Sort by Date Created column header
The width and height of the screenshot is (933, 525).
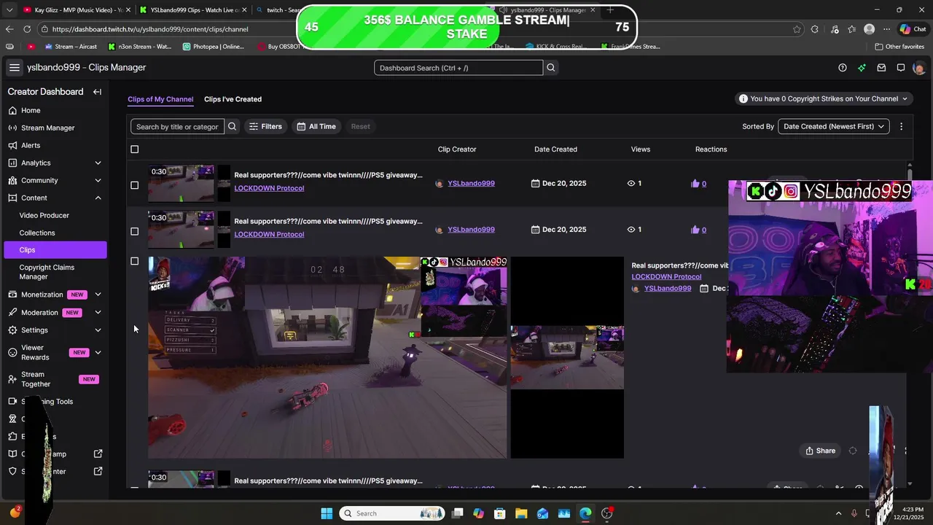[x=555, y=149]
